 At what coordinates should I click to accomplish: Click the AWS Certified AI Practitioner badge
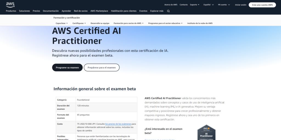click(x=206, y=133)
